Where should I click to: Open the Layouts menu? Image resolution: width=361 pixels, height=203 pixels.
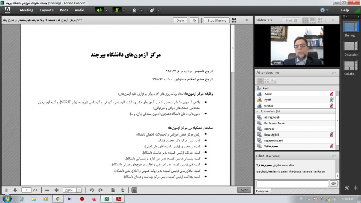(x=46, y=10)
